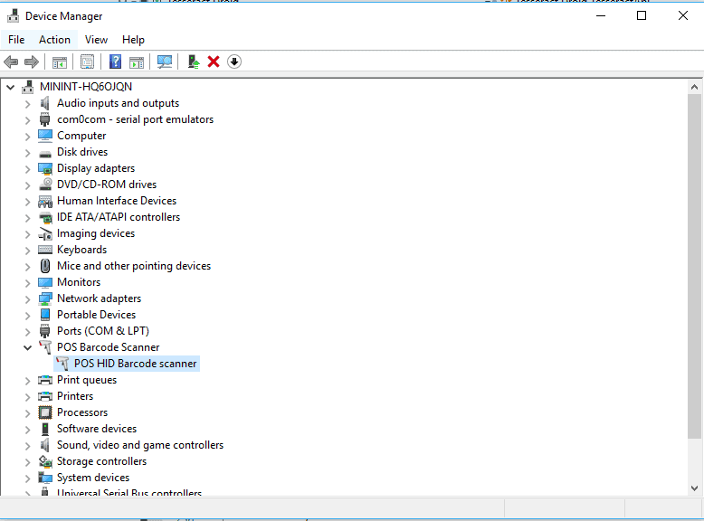Expand the Portable Devices category
The height and width of the screenshot is (521, 704).
pos(27,316)
